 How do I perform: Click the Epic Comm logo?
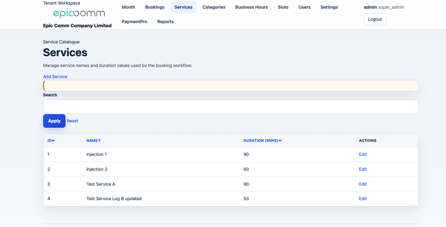[x=79, y=14]
